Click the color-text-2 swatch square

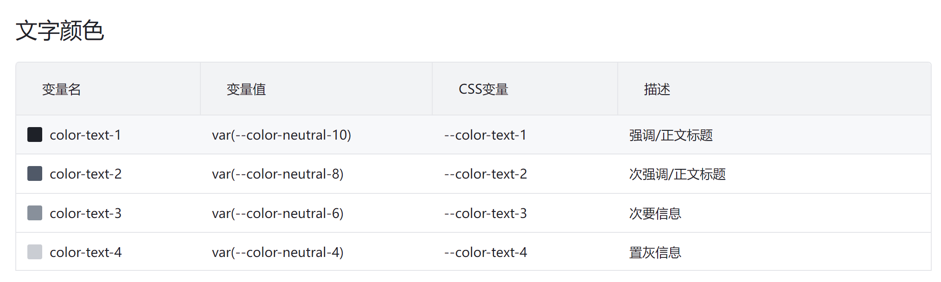[35, 173]
